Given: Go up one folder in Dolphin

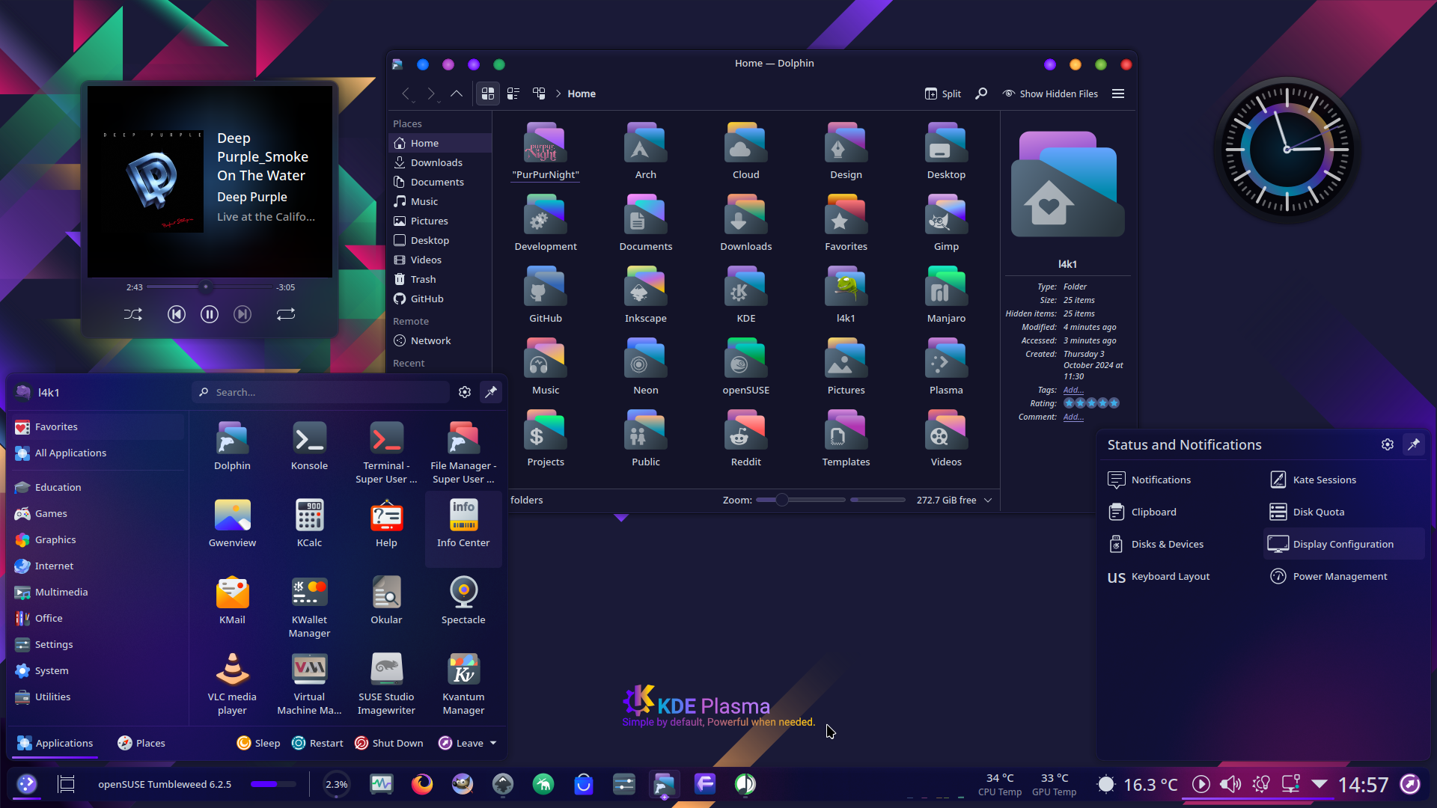Looking at the screenshot, I should click(457, 94).
